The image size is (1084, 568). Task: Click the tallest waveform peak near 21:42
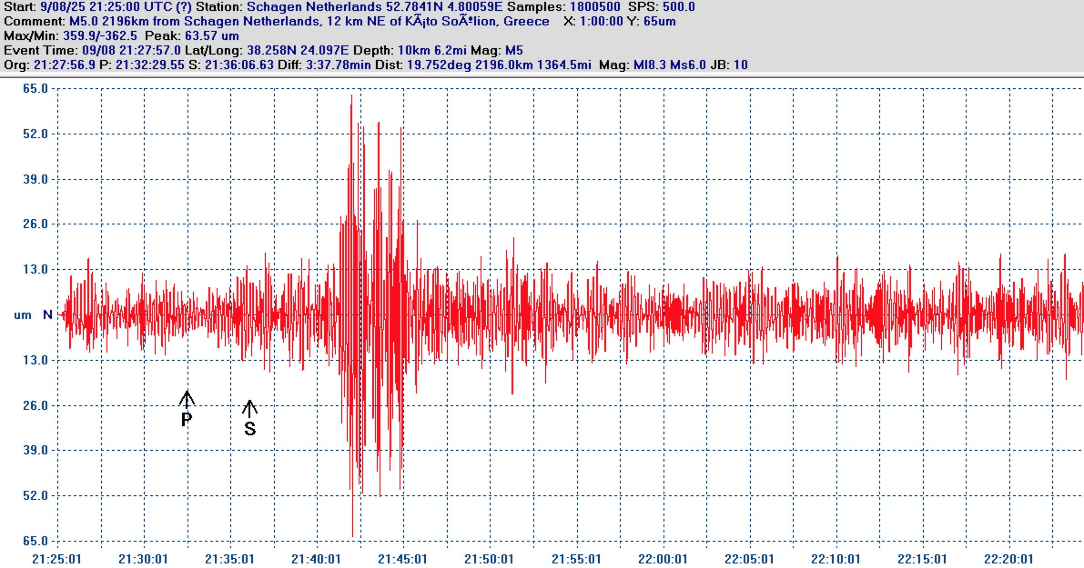pyautogui.click(x=351, y=98)
